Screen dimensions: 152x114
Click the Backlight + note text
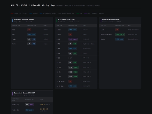(x=87, y=81)
